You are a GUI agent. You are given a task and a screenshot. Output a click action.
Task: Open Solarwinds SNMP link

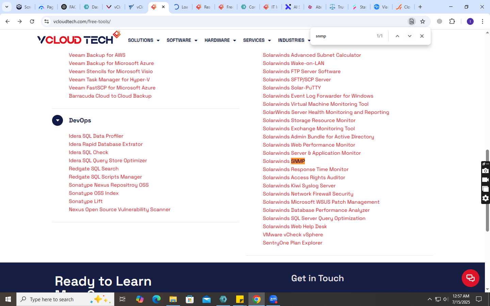284,161
